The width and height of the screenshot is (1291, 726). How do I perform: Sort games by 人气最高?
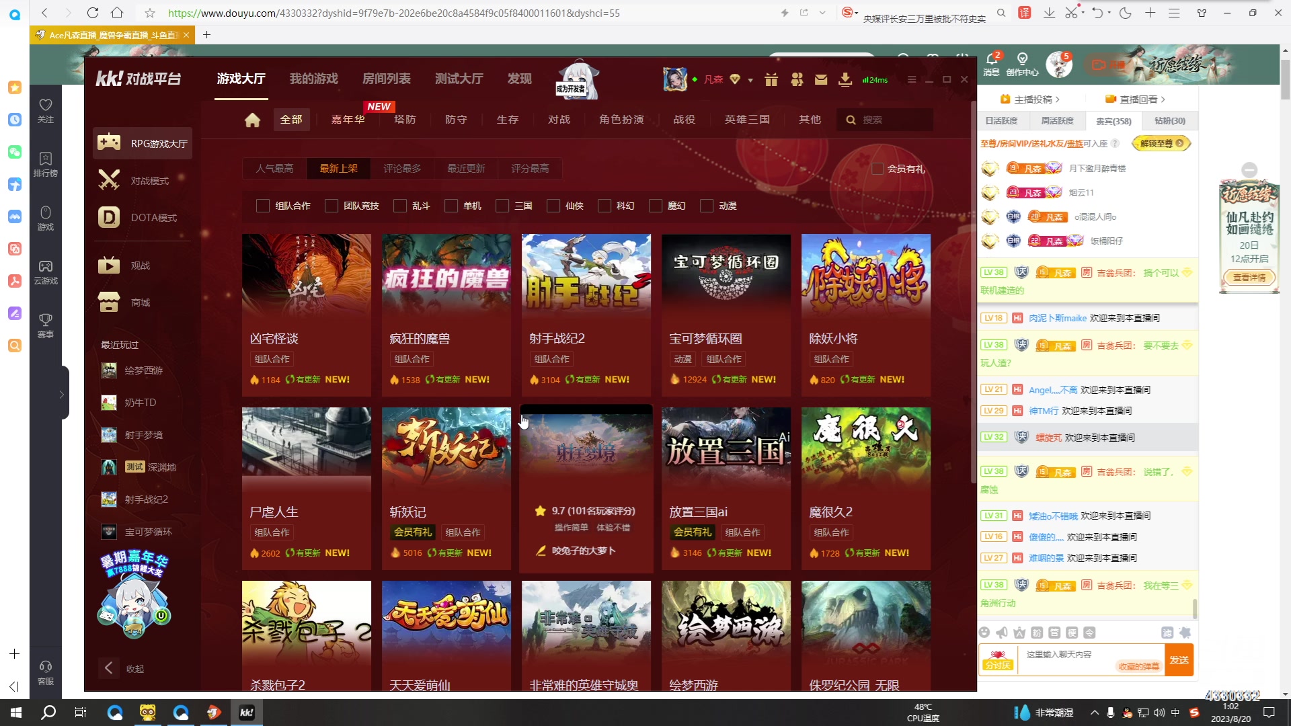[274, 169]
